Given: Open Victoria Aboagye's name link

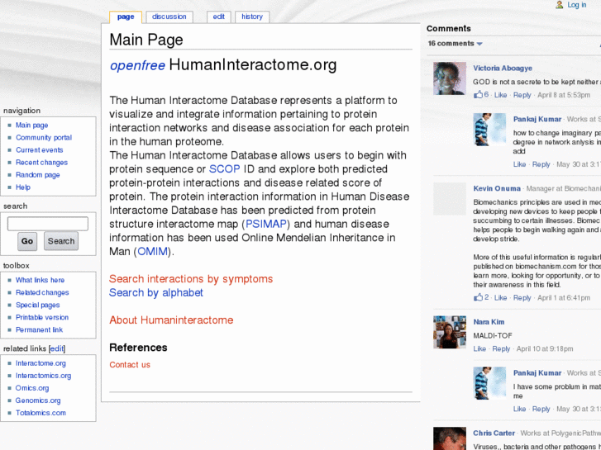Looking at the screenshot, I should 503,69.
